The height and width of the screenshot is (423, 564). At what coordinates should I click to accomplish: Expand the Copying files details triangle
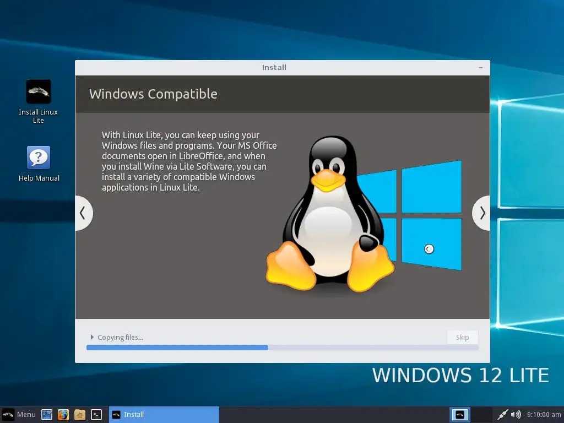(92, 337)
